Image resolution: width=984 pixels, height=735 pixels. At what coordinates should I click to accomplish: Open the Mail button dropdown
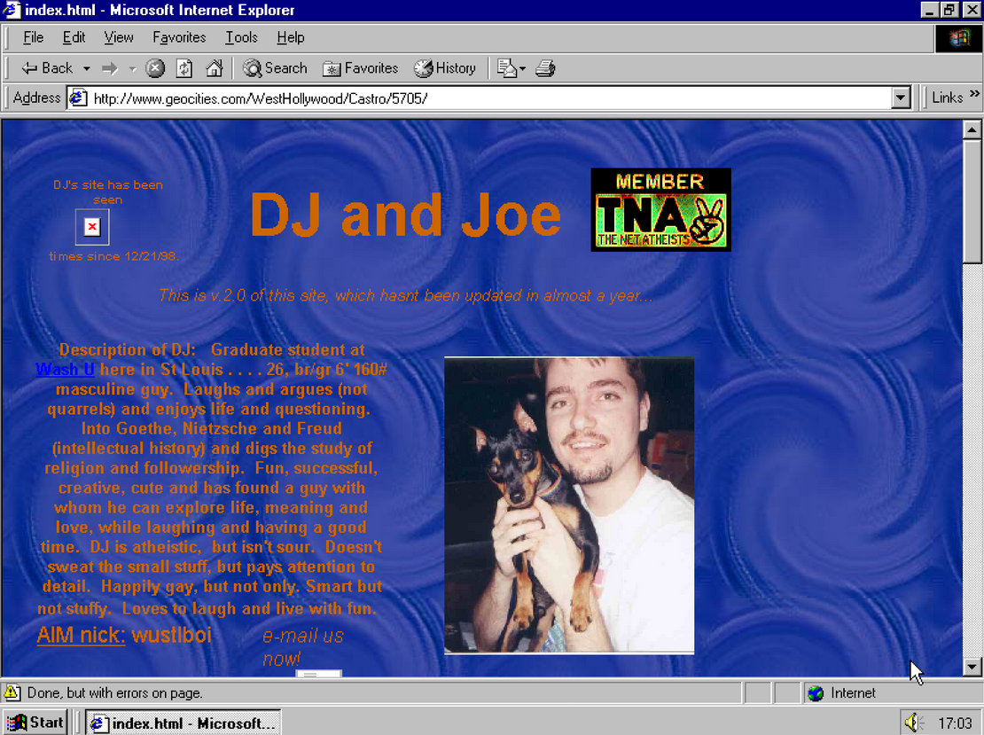coord(512,68)
